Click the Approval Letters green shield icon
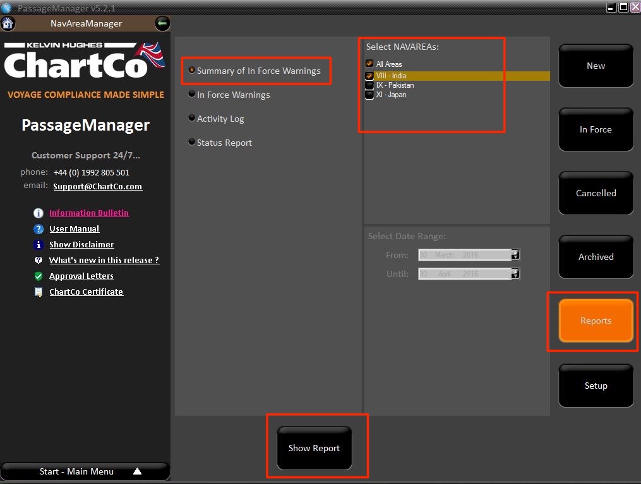Image resolution: width=641 pixels, height=484 pixels. coord(39,276)
